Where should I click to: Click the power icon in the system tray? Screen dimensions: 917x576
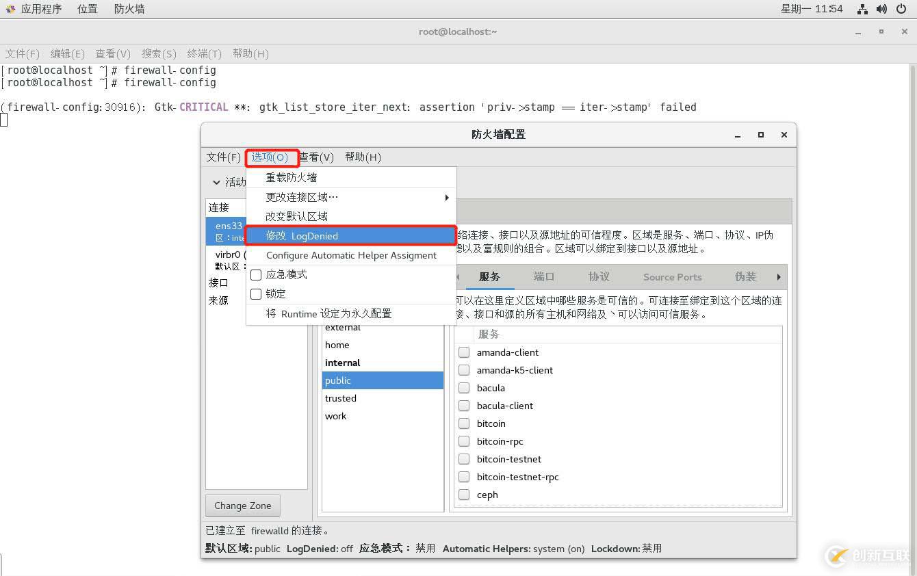coord(901,9)
